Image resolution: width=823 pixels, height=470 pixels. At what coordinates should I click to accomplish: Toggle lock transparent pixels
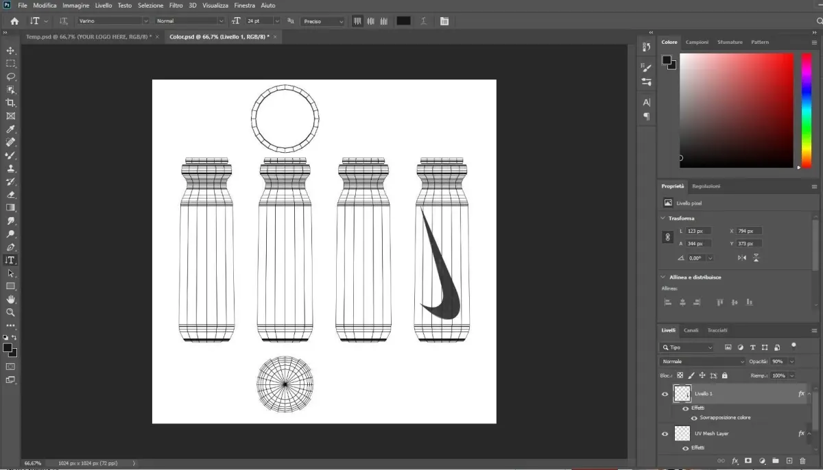point(680,375)
